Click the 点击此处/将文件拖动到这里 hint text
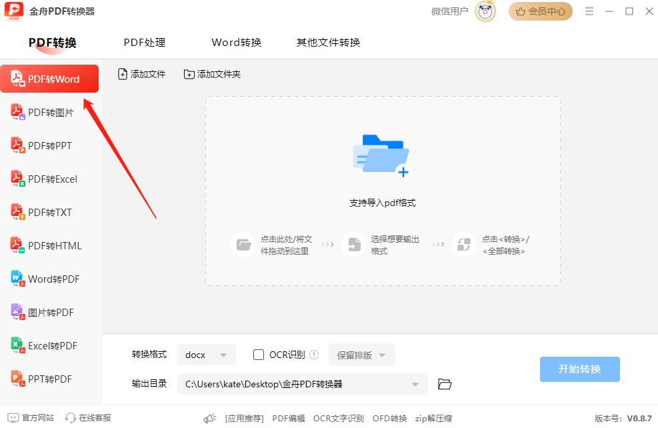 tap(286, 245)
